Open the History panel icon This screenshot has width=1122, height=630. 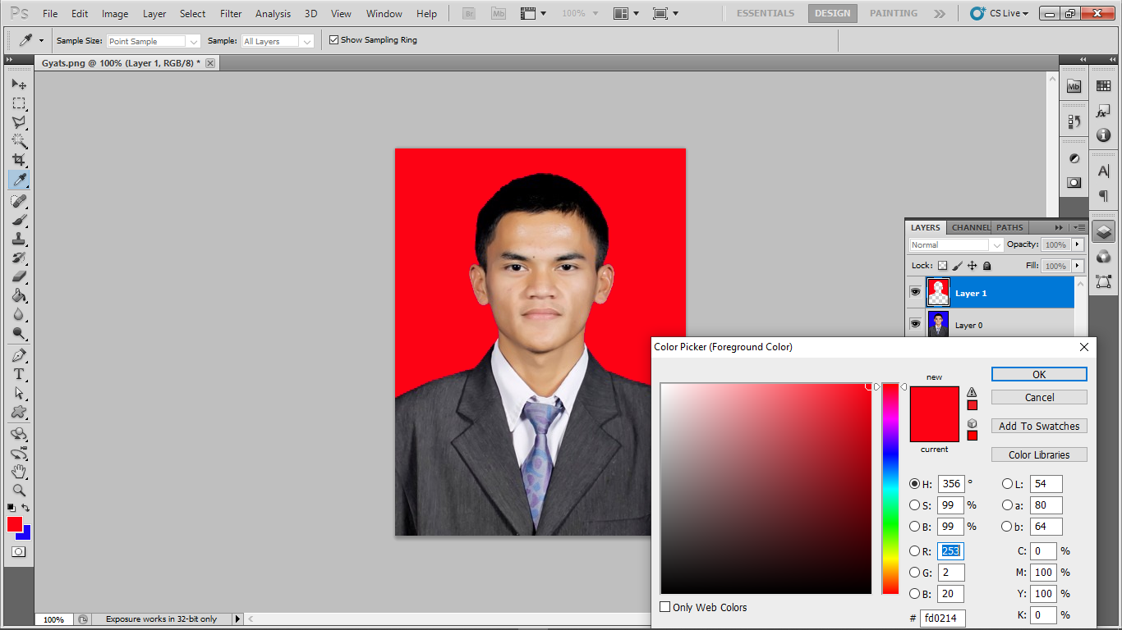[1074, 121]
